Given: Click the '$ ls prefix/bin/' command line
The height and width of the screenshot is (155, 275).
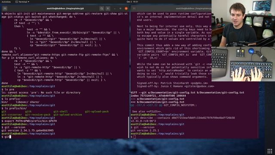Looking at the screenshot, I should [14, 108].
